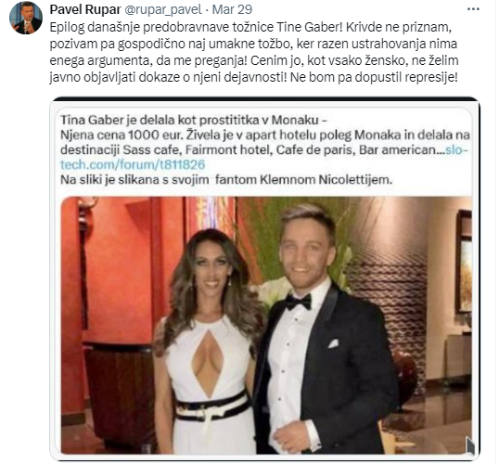Click the framed picture on right wall

pos(464,262)
